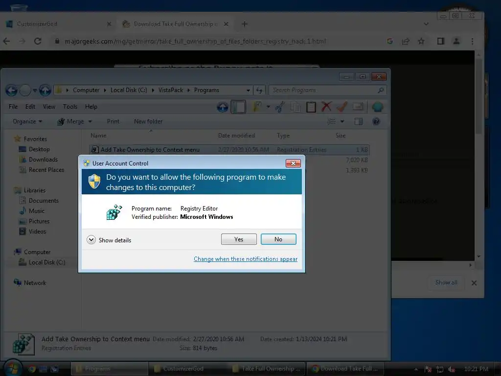Click the mail envelope toolbar icon

point(358,107)
